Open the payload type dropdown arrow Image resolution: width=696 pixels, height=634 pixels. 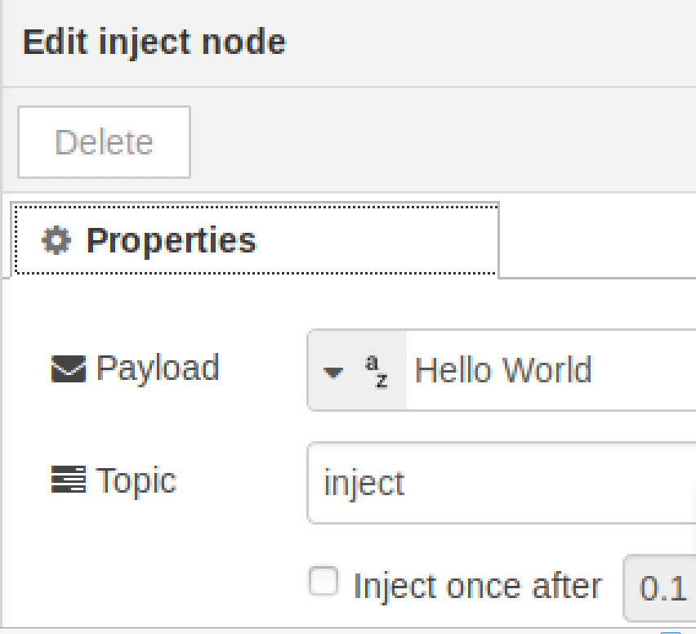pos(333,373)
